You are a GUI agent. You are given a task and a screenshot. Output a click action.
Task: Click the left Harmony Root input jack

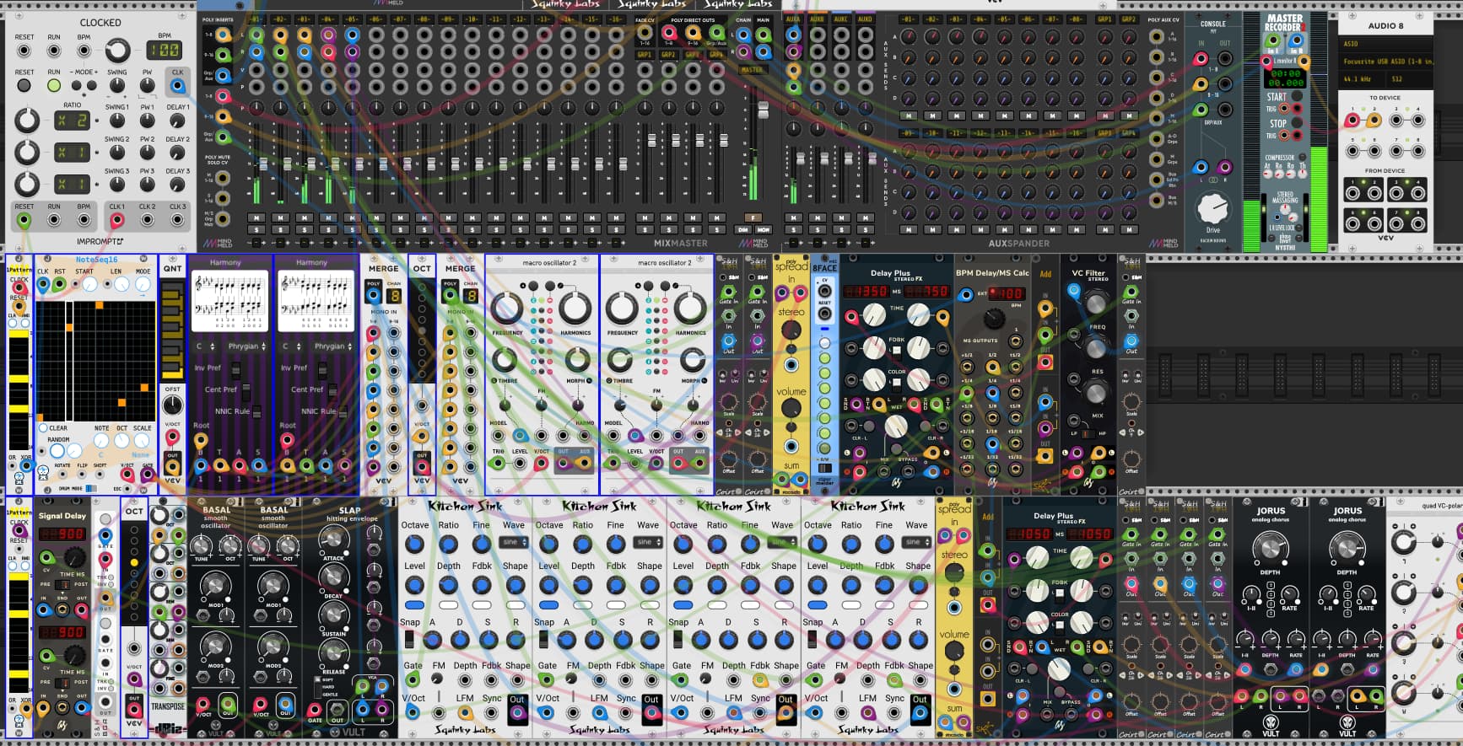201,441
